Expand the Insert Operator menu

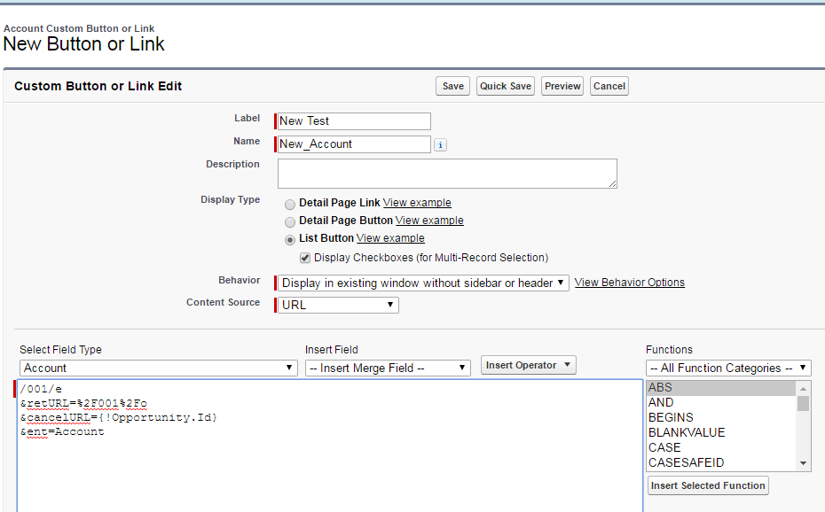[528, 365]
